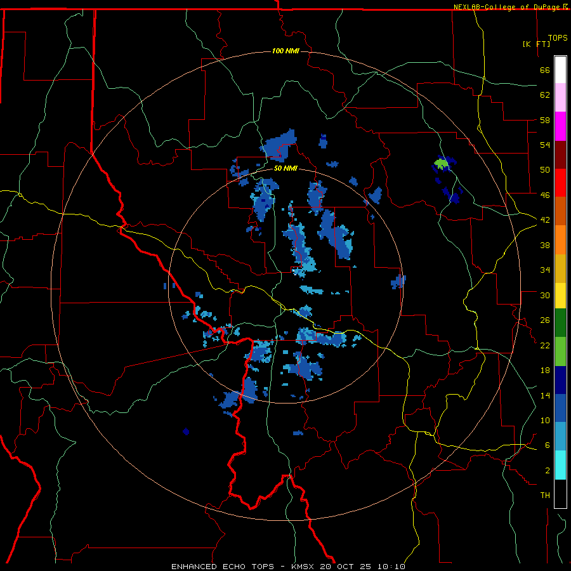This screenshot has height=571, width=571.
Task: Click the '42' legend value
Action: (545, 220)
